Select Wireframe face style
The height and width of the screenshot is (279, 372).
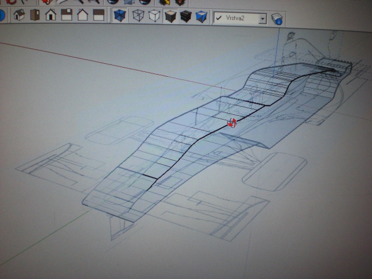138,15
